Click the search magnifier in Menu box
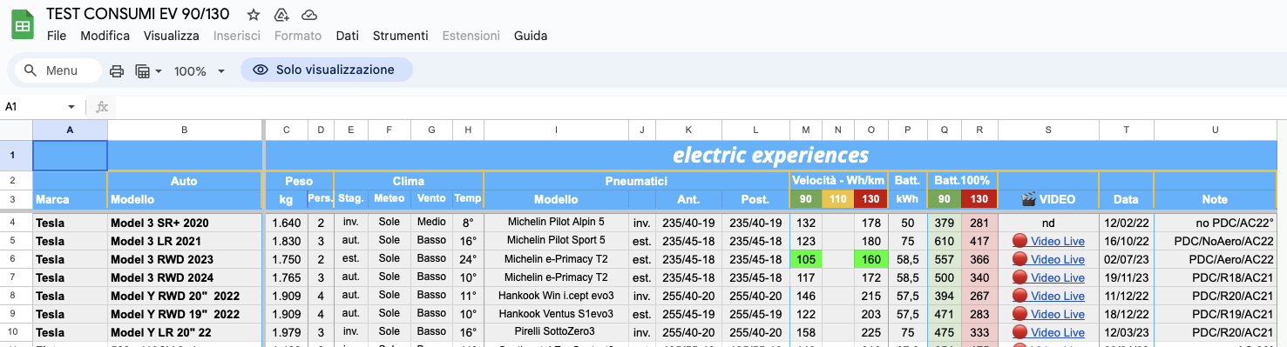Viewport: 1287px width, 347px height. tap(30, 70)
